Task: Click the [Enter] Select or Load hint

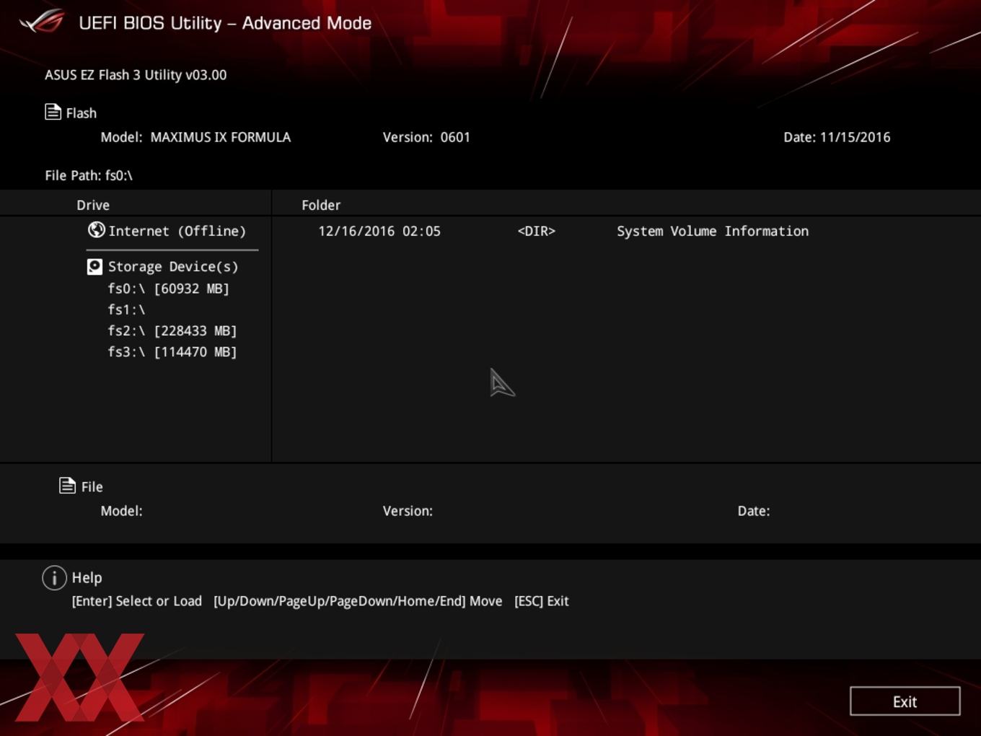Action: click(x=137, y=601)
